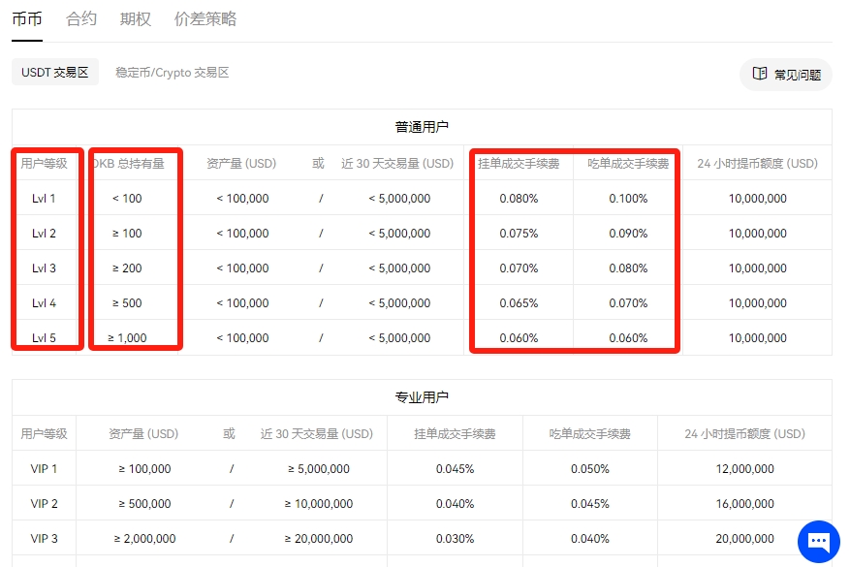The image size is (850, 567).
Task: Click VIP 1 asset requirement ≥ 100,000
Action: coord(144,469)
